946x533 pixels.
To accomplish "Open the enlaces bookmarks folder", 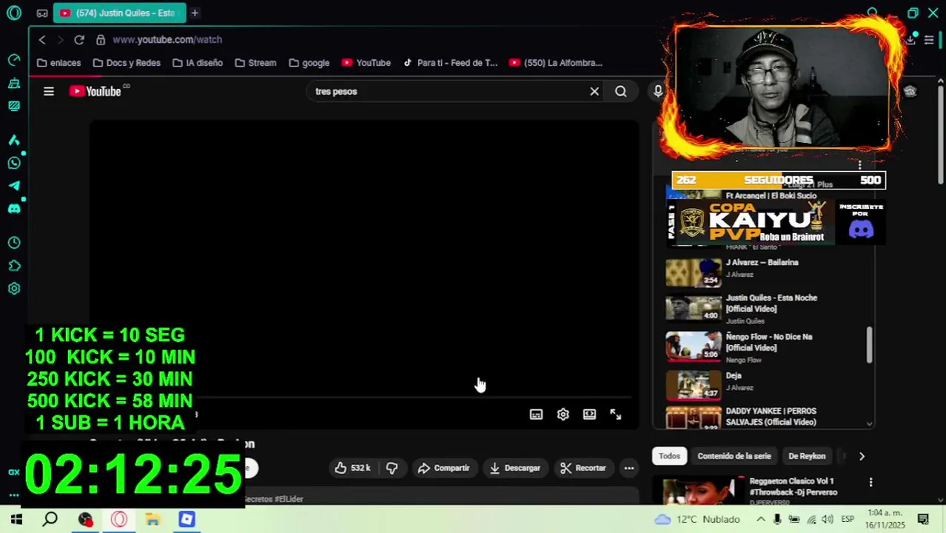I will (x=58, y=63).
